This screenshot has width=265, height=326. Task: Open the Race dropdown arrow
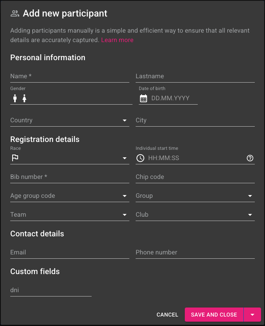tap(125, 158)
